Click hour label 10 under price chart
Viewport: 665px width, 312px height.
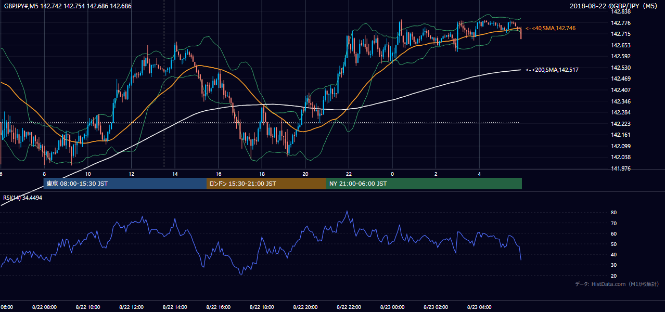[87, 174]
